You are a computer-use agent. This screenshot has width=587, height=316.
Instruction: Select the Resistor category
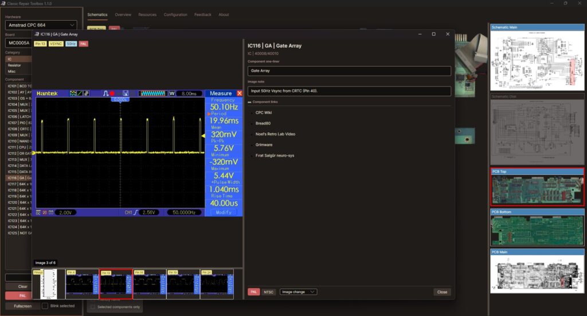tap(19, 65)
